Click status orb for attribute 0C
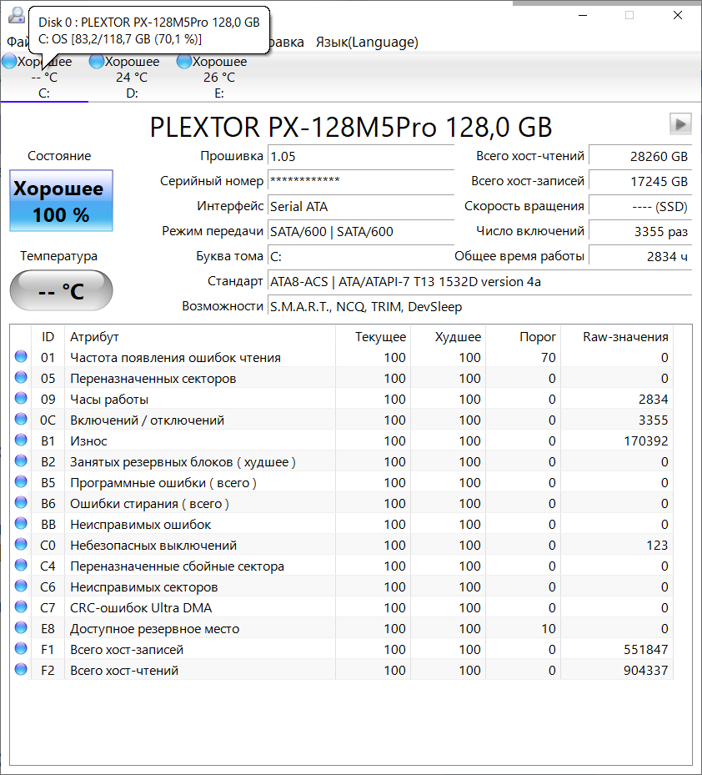The width and height of the screenshot is (702, 775). tap(21, 419)
